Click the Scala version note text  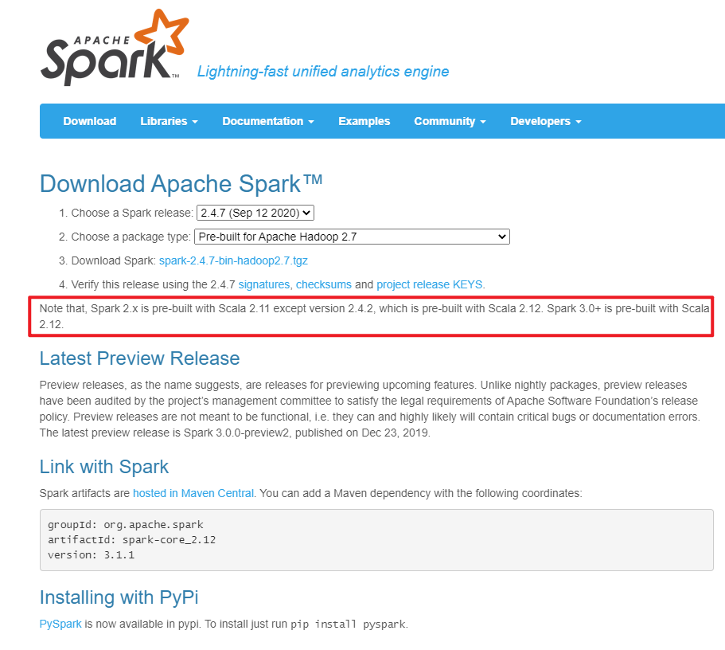[x=374, y=316]
